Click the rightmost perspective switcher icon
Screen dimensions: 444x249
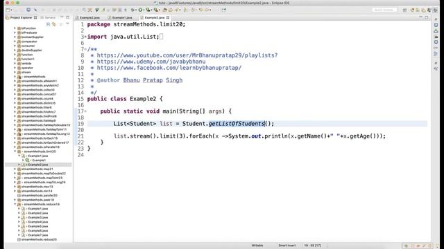coord(436,10)
